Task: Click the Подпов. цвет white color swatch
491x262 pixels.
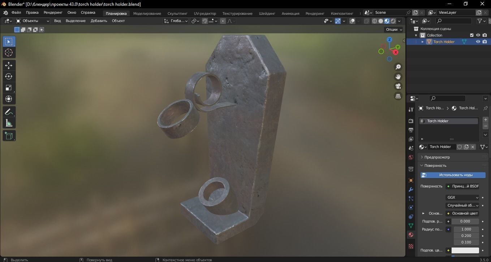Action: click(x=465, y=250)
